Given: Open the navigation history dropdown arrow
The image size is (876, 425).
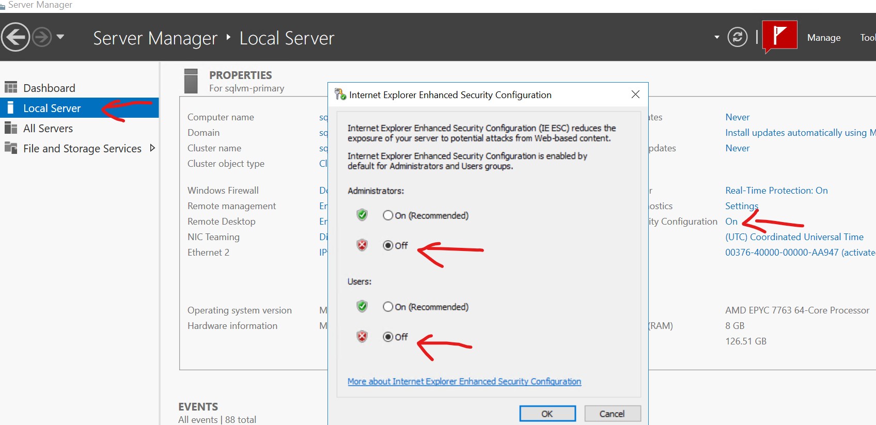Looking at the screenshot, I should pyautogui.click(x=60, y=37).
